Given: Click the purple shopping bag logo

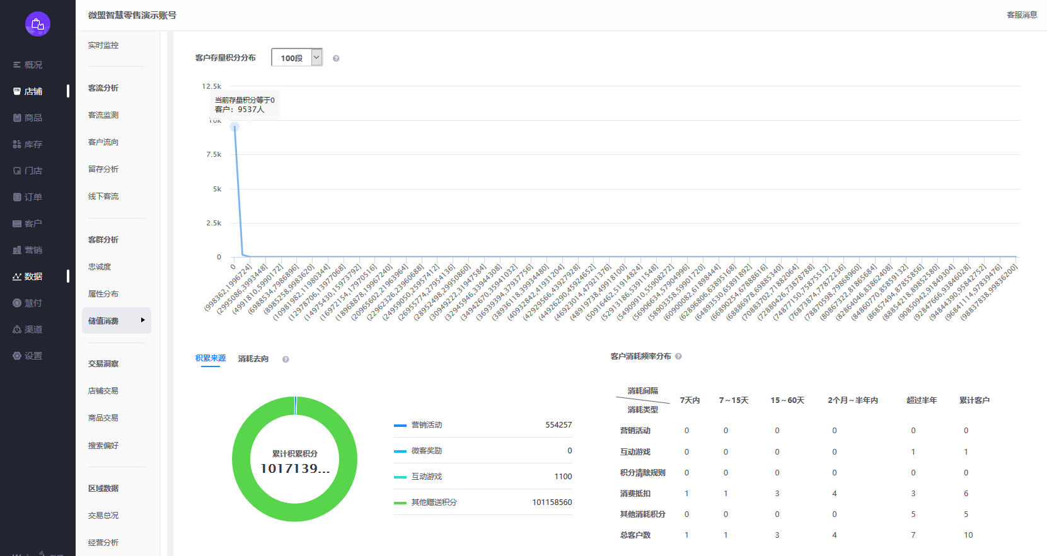Looking at the screenshot, I should (x=38, y=24).
